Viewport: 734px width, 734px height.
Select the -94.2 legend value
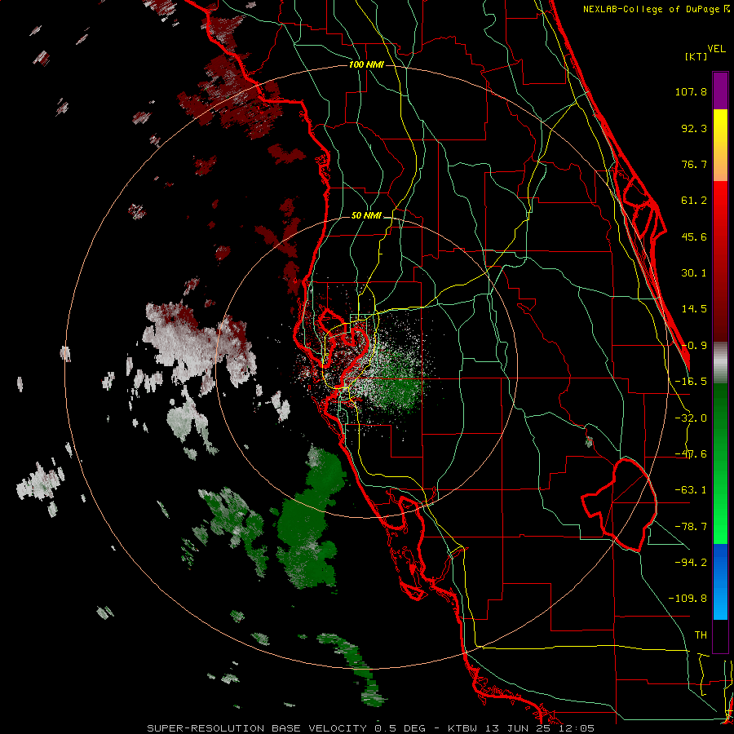click(x=691, y=562)
